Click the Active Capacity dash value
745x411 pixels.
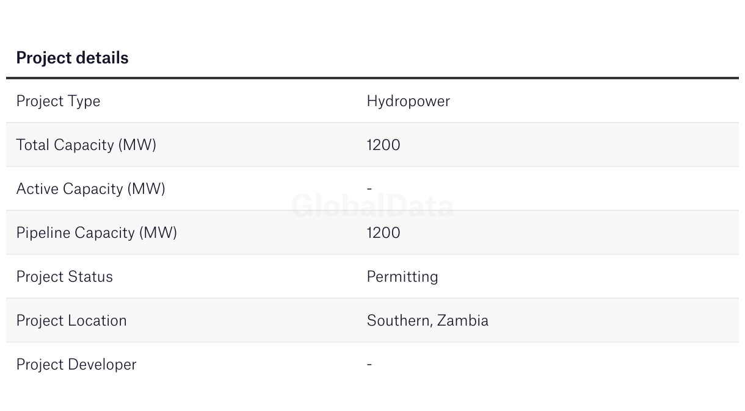369,189
